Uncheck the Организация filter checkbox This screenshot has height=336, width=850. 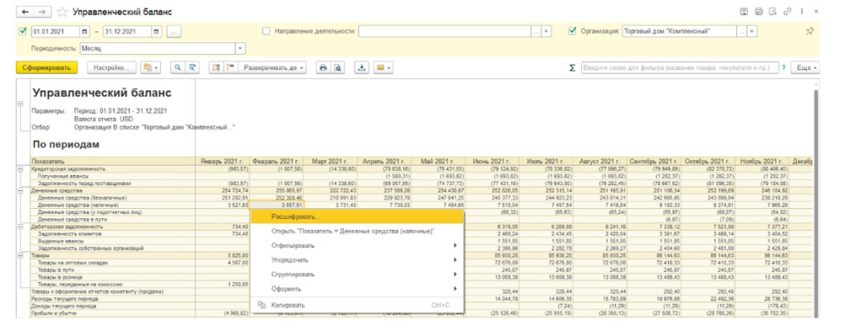(x=573, y=32)
